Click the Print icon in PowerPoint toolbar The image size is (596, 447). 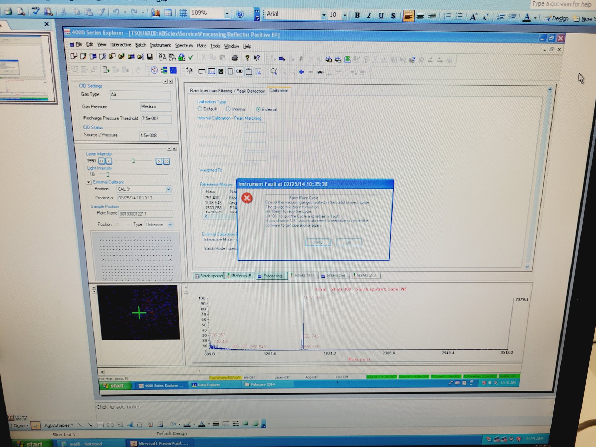8,11
